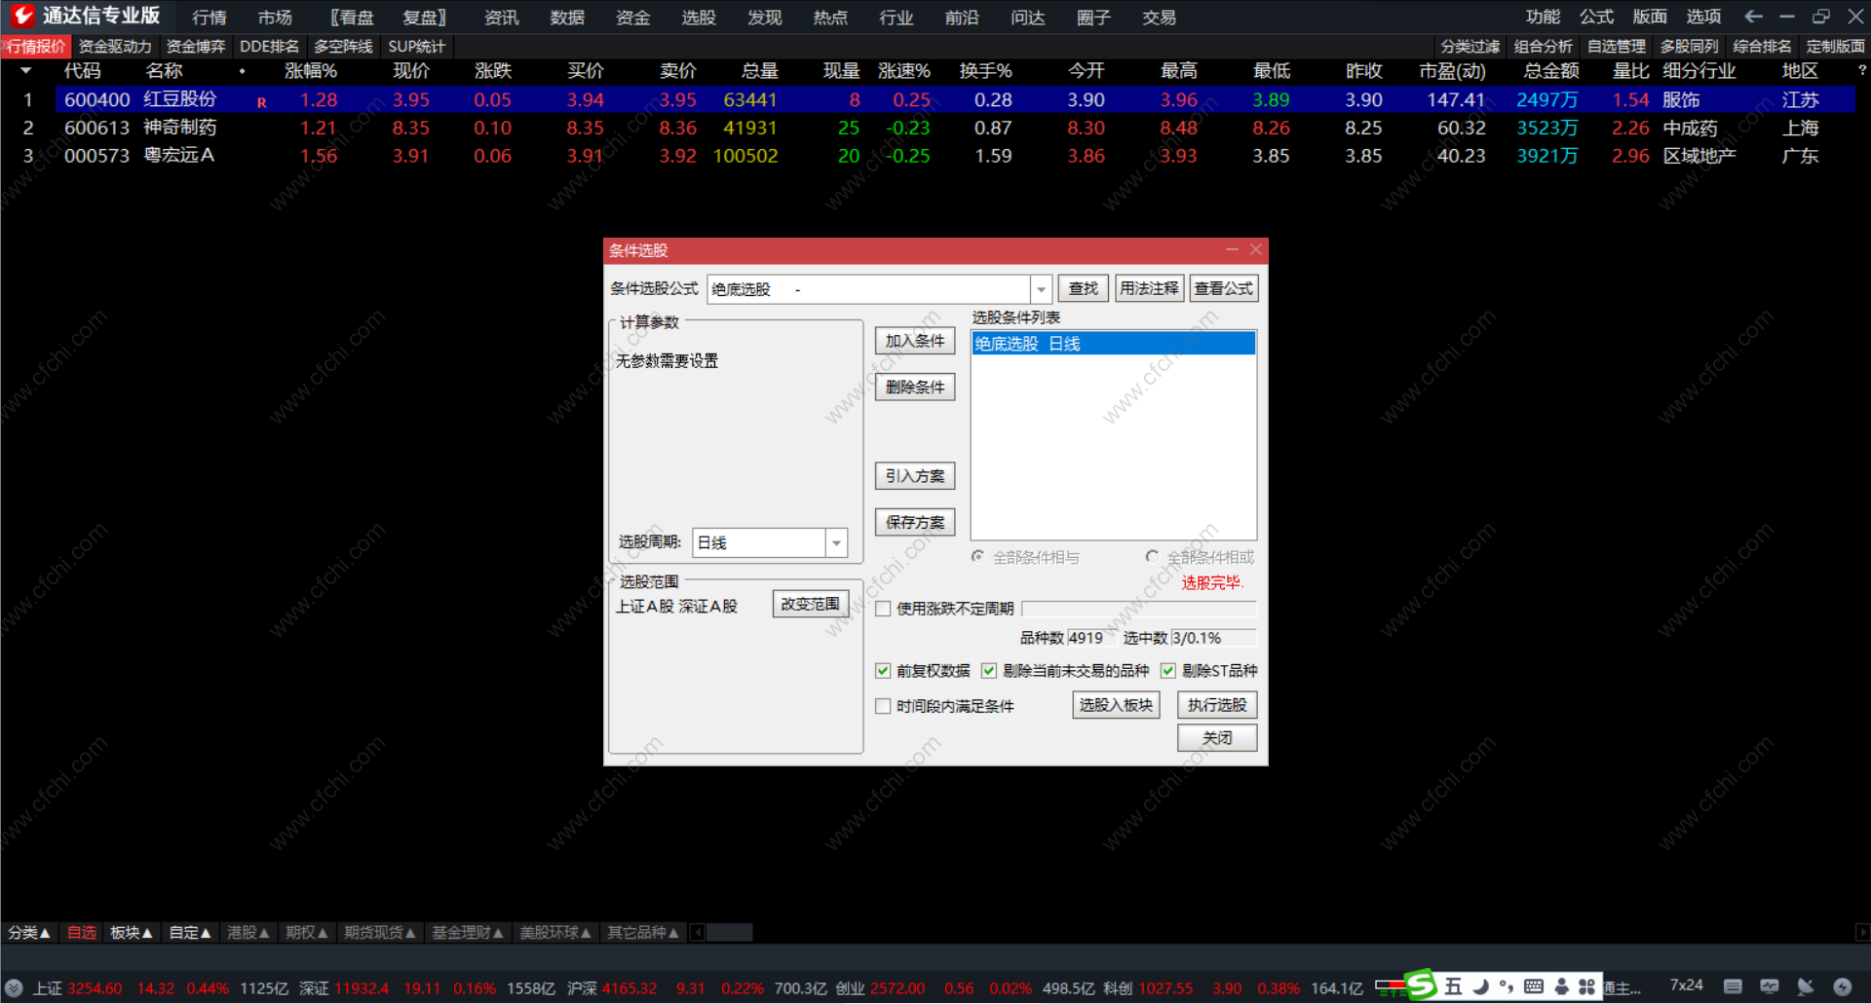Select the 全部条件相或 radio button
Screen dimensions: 1871x1004
coord(1152,556)
